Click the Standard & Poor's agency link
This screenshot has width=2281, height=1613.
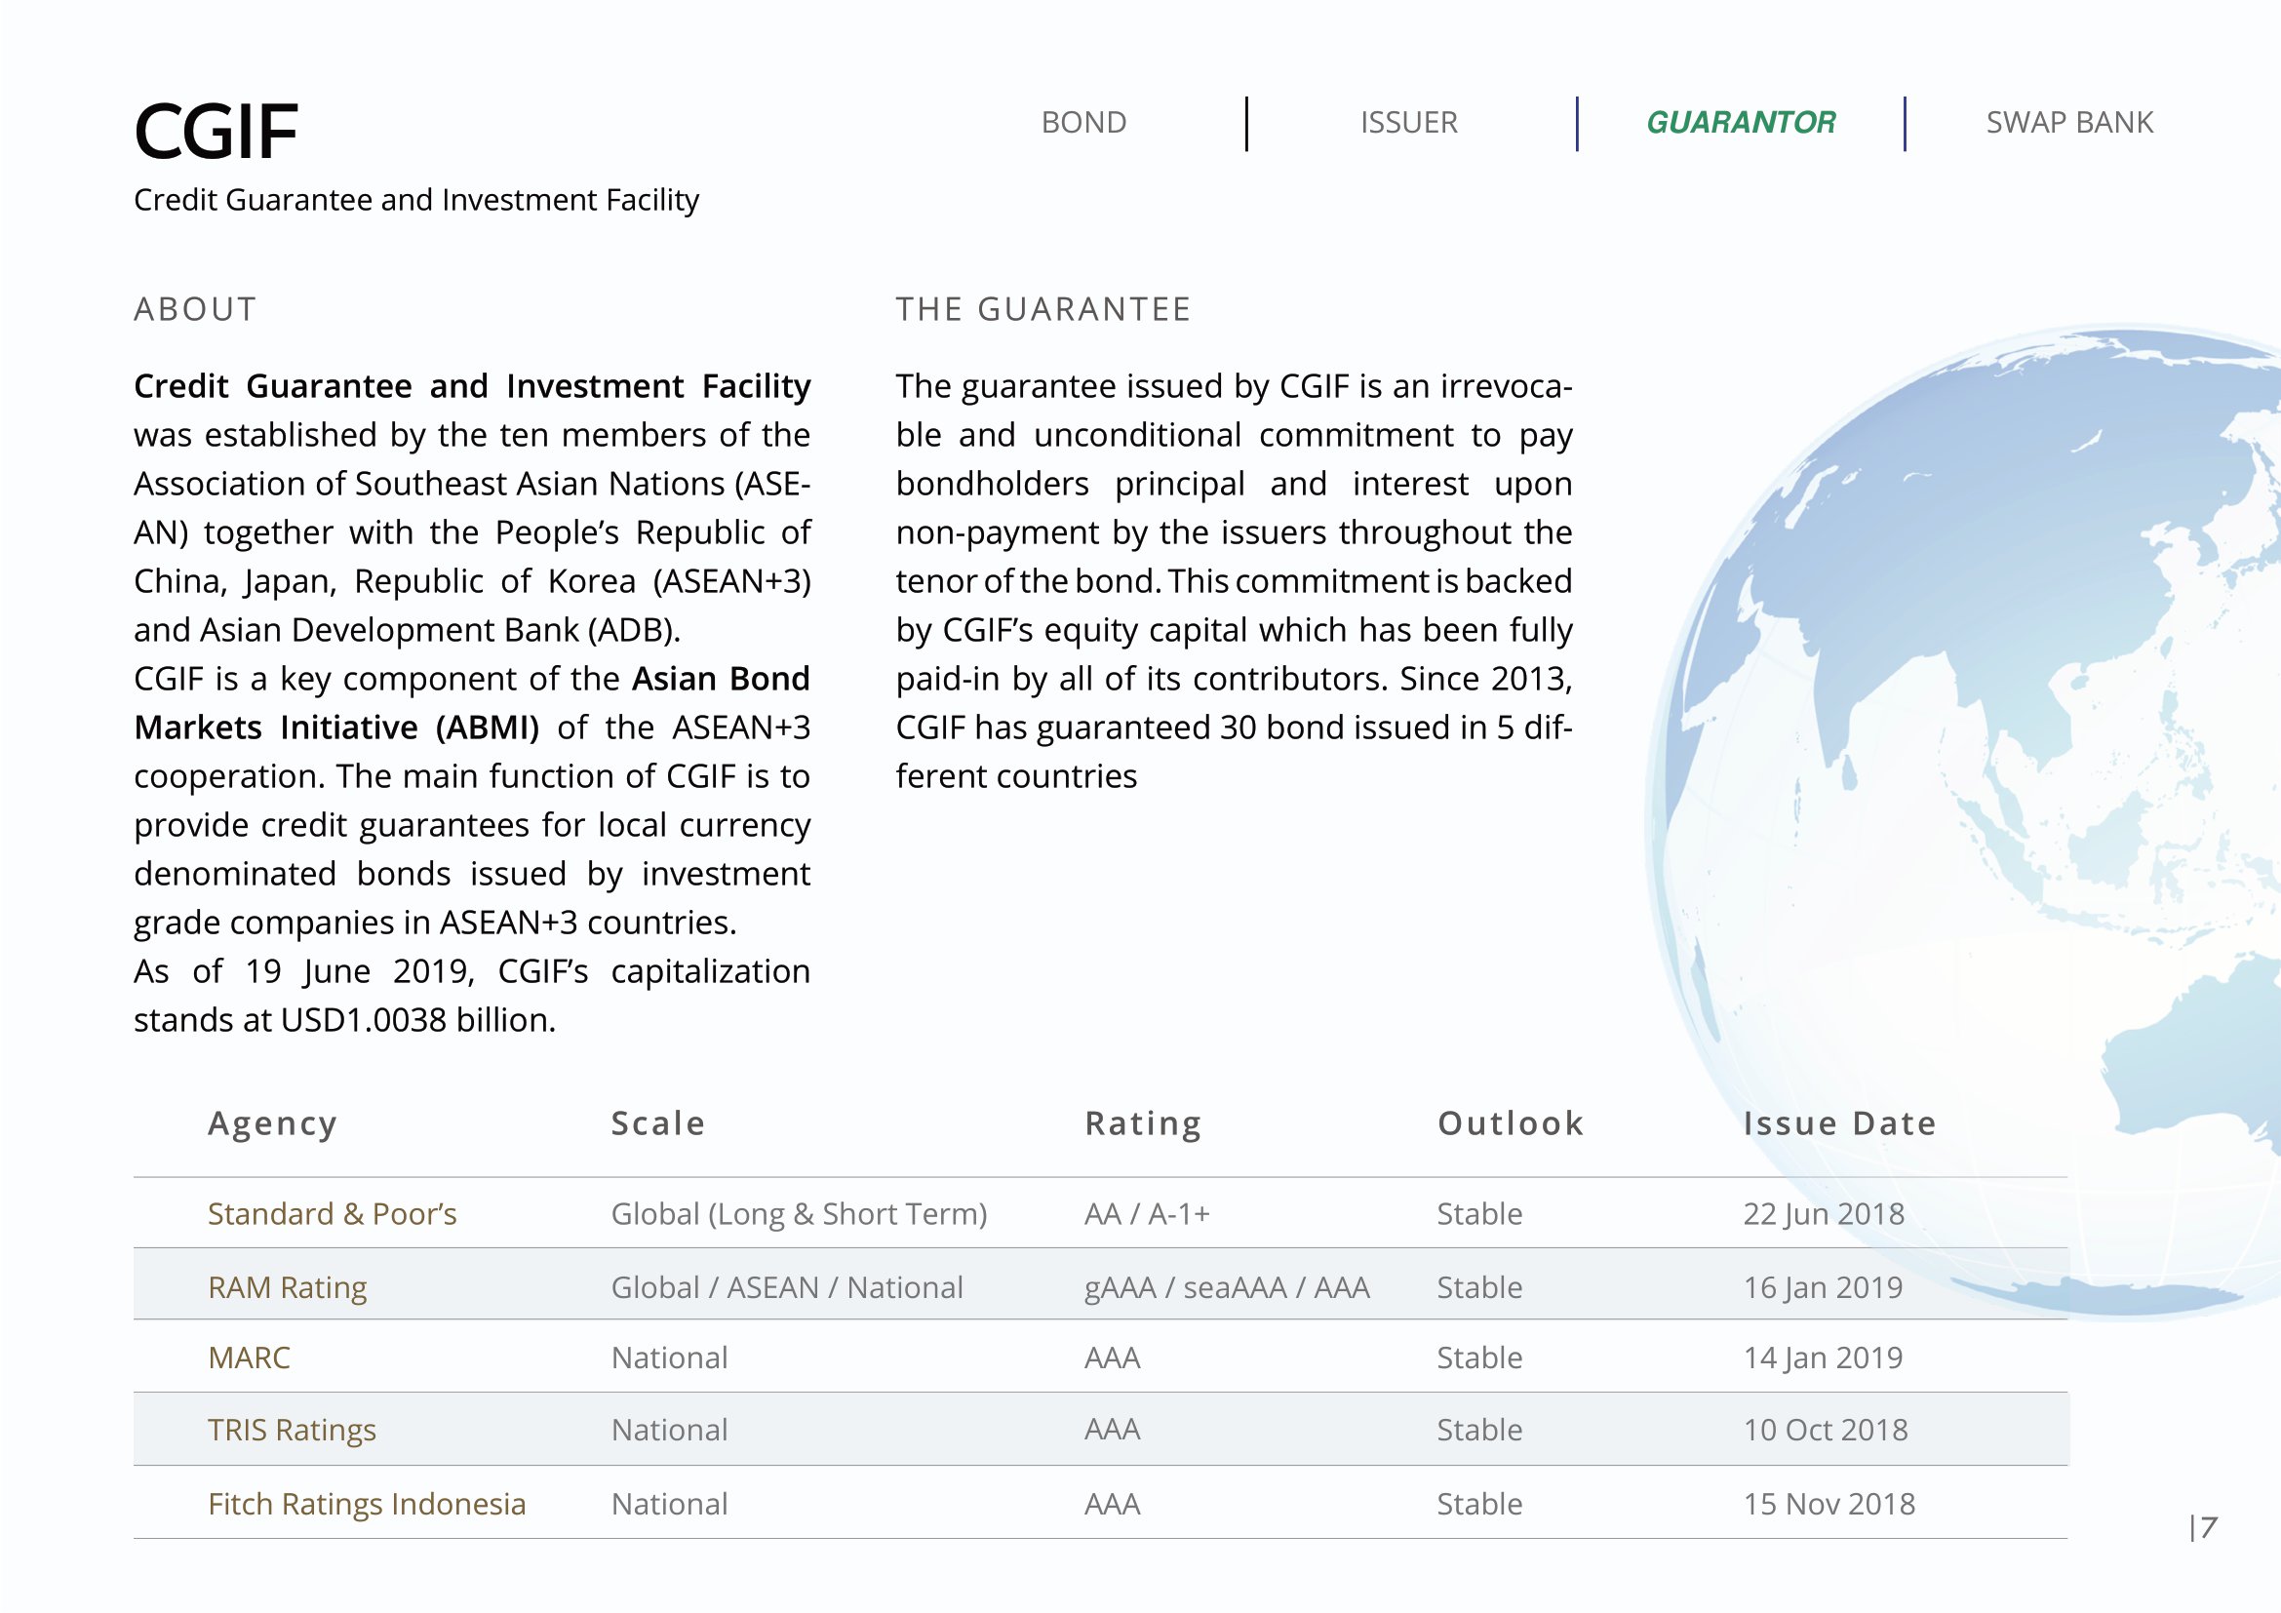(x=332, y=1214)
